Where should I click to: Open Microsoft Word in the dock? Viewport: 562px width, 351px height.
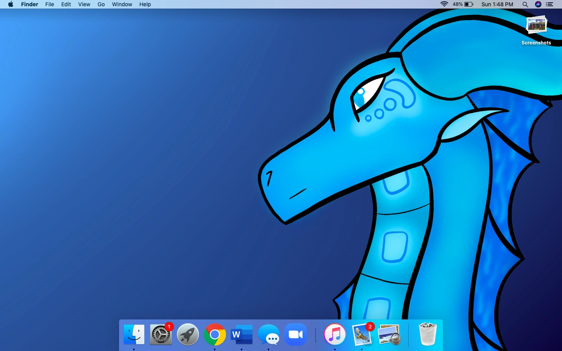(x=242, y=335)
